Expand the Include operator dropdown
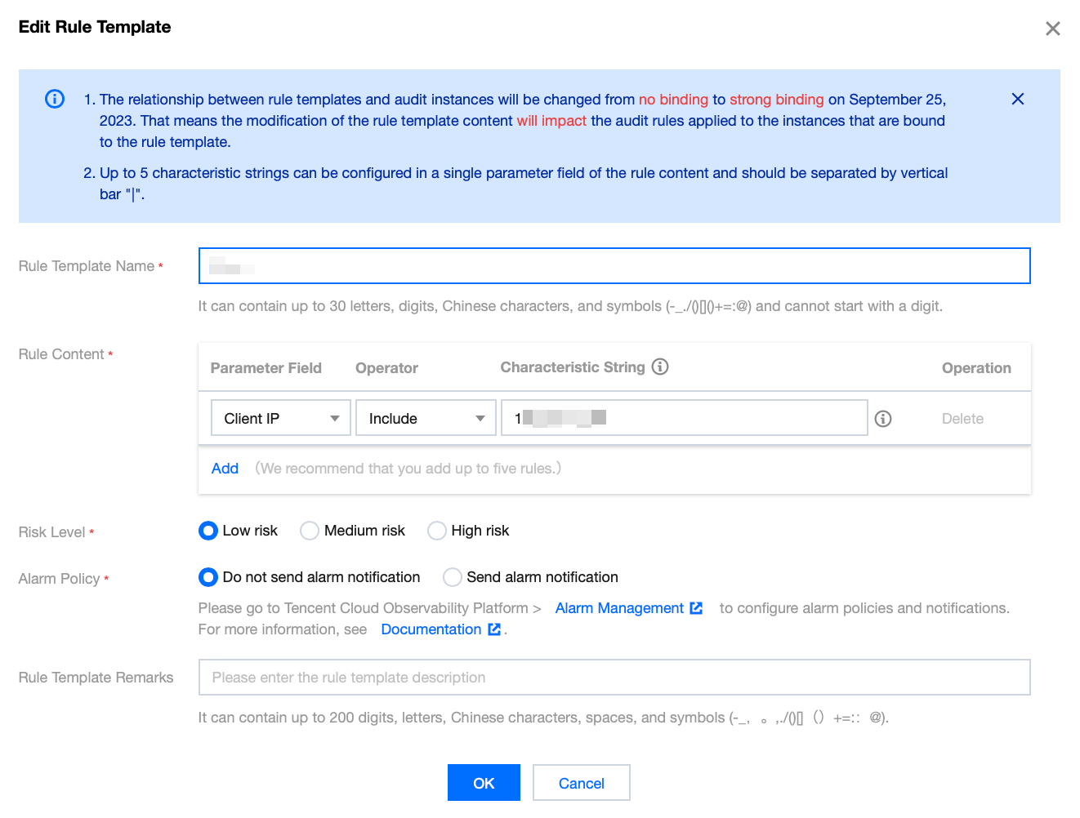The height and width of the screenshot is (818, 1080). pos(426,418)
